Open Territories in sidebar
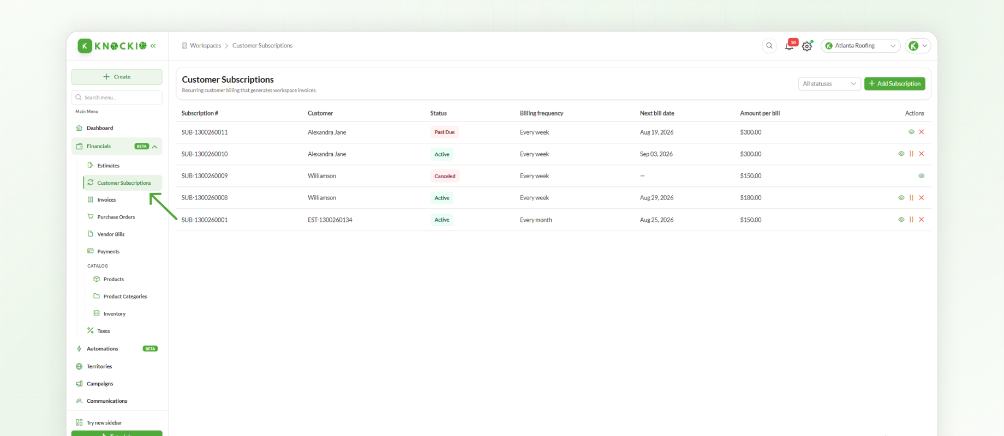1004x436 pixels. click(x=117, y=367)
